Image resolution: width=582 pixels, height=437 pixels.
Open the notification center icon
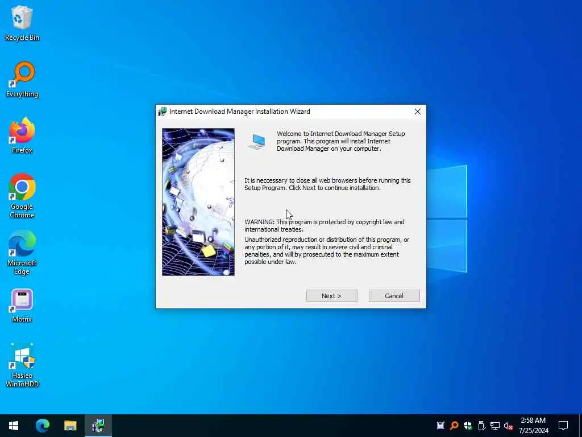pos(563,426)
